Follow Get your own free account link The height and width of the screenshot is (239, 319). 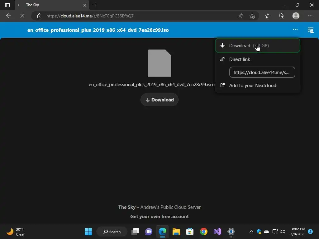coord(159,217)
